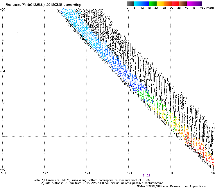Screen dimensions: 215x188
Task: Click the plot title 'Rapidsact Winds(12.5KM)'
Action: point(25,5)
